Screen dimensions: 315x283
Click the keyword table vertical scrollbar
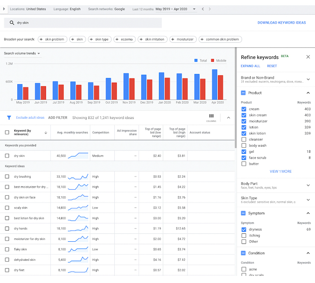tap(235, 98)
